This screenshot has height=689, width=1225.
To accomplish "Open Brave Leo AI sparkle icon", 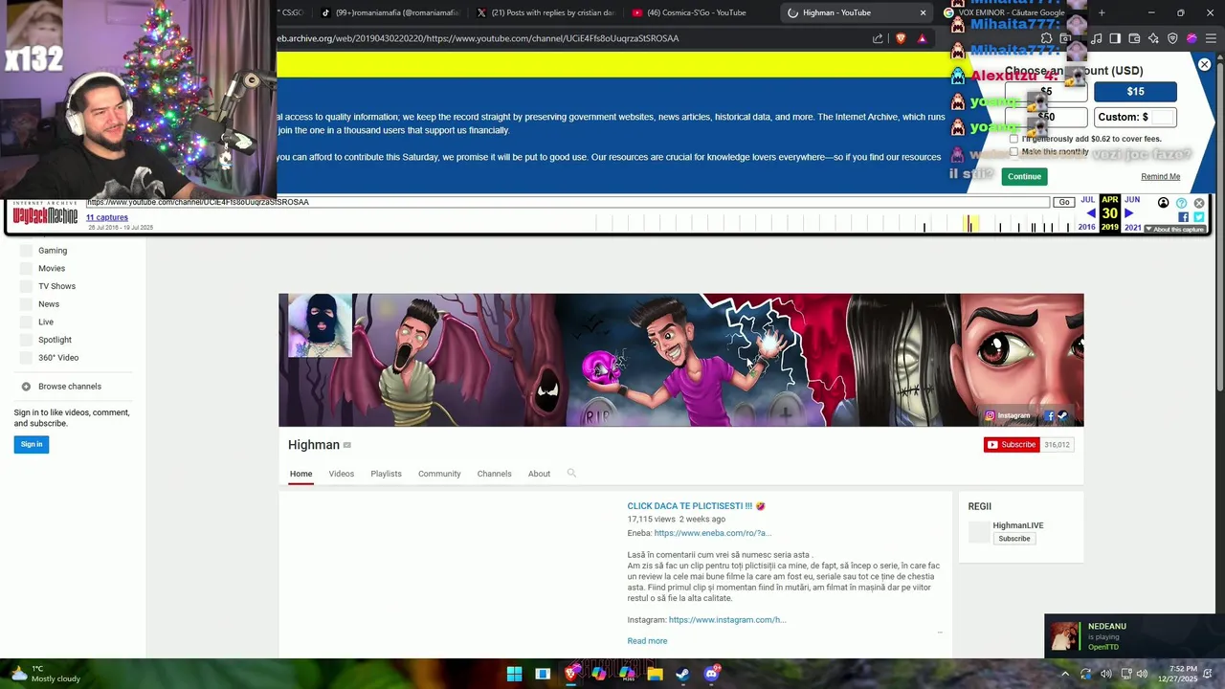I will click(1153, 38).
